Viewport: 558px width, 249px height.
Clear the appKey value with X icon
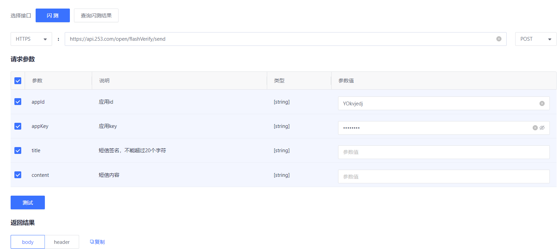pyautogui.click(x=535, y=128)
